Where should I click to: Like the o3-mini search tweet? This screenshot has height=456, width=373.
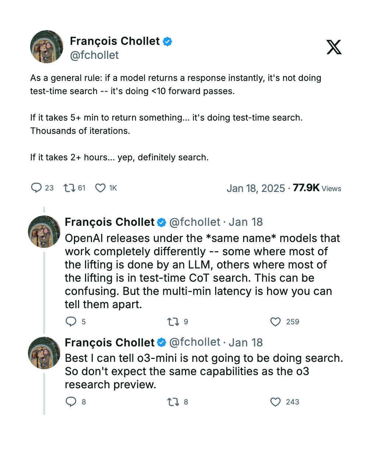click(276, 402)
